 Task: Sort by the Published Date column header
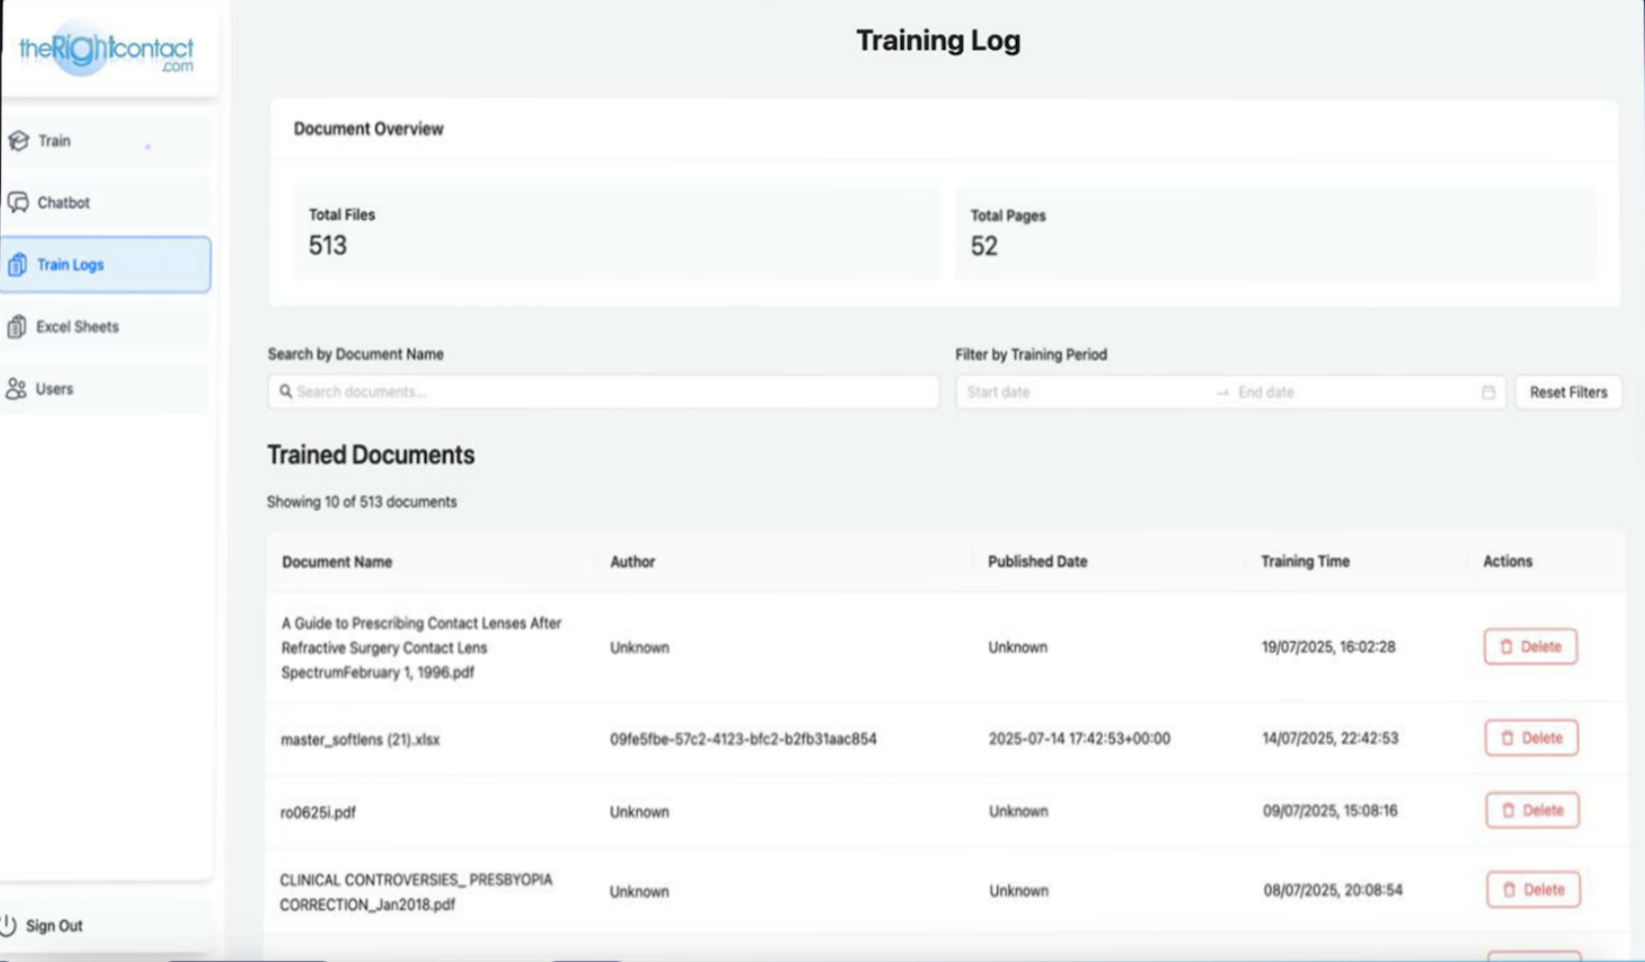click(1036, 561)
